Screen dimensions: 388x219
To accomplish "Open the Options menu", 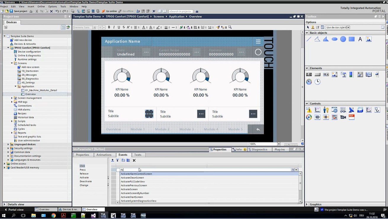I will coord(52,6).
